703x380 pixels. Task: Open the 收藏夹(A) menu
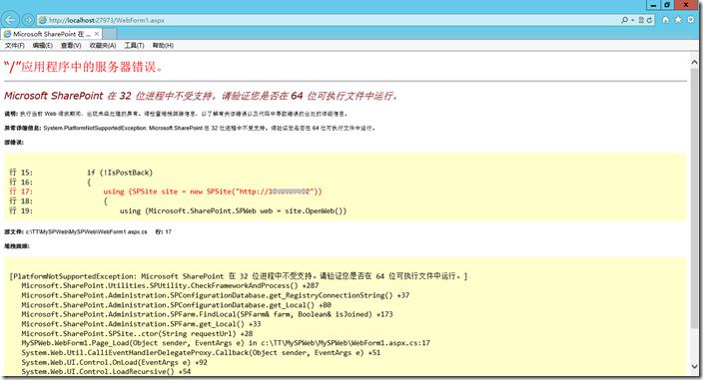click(x=103, y=45)
